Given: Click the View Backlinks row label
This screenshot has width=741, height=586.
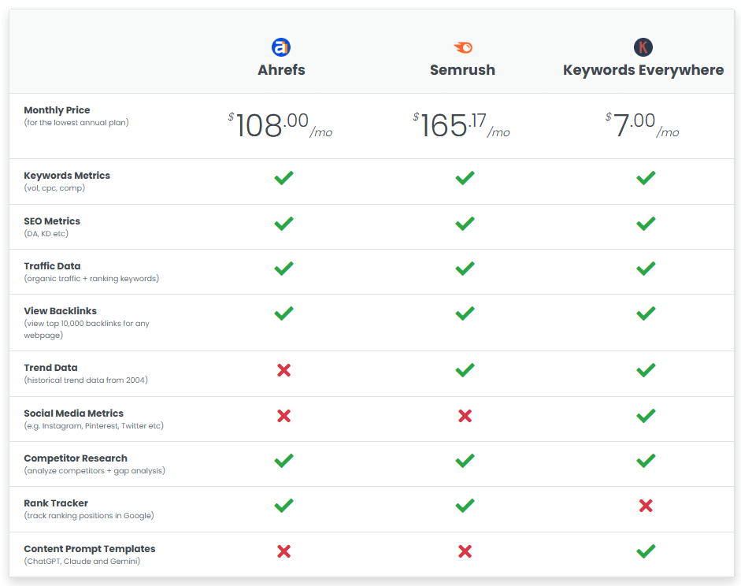Looking at the screenshot, I should (60, 311).
